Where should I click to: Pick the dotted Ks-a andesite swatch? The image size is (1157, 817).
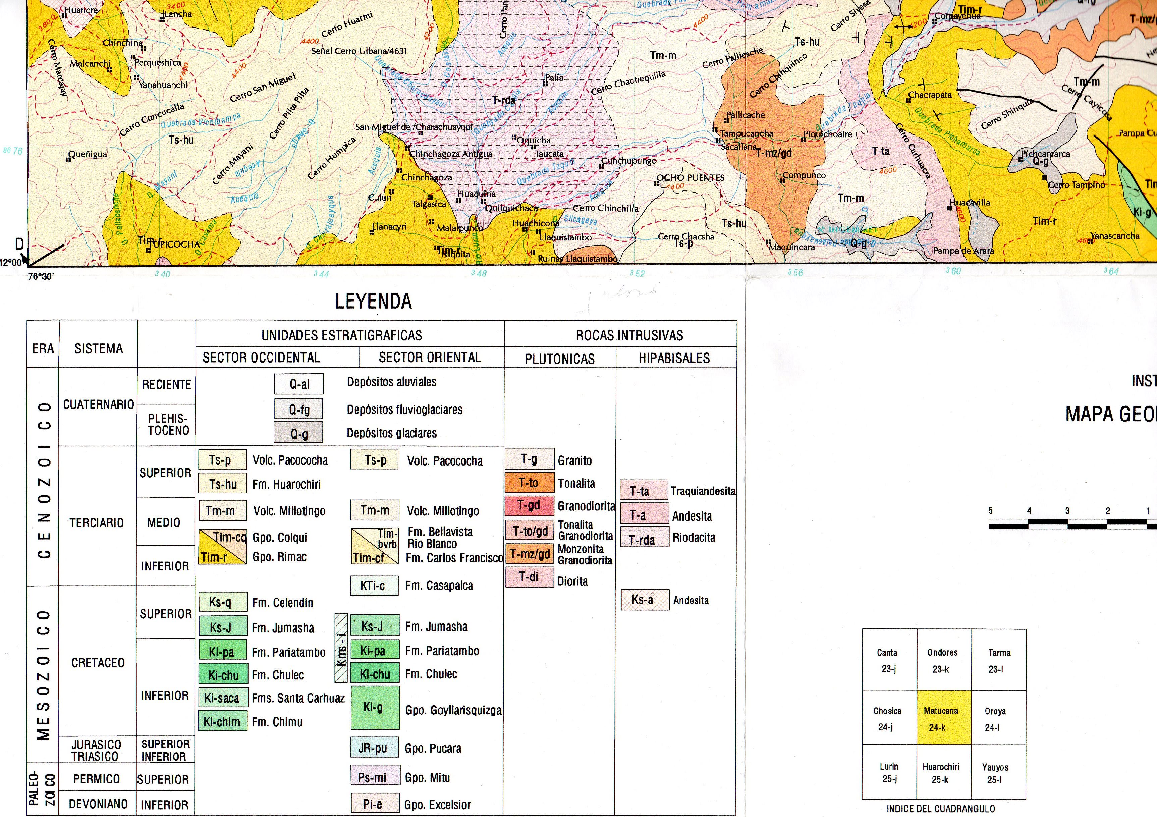(x=645, y=600)
